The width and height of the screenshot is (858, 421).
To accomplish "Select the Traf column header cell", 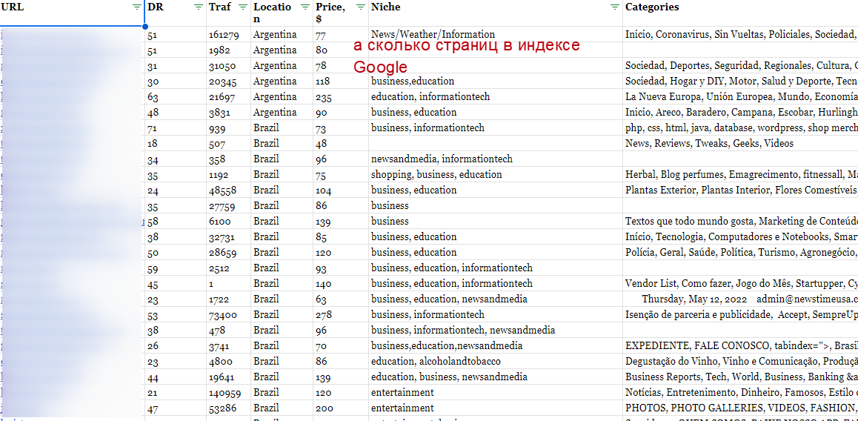I will [229, 13].
